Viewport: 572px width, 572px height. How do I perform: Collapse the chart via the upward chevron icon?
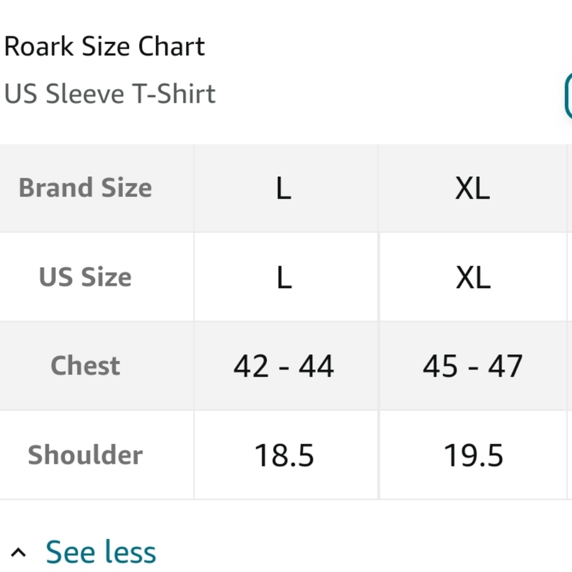pyautogui.click(x=18, y=551)
